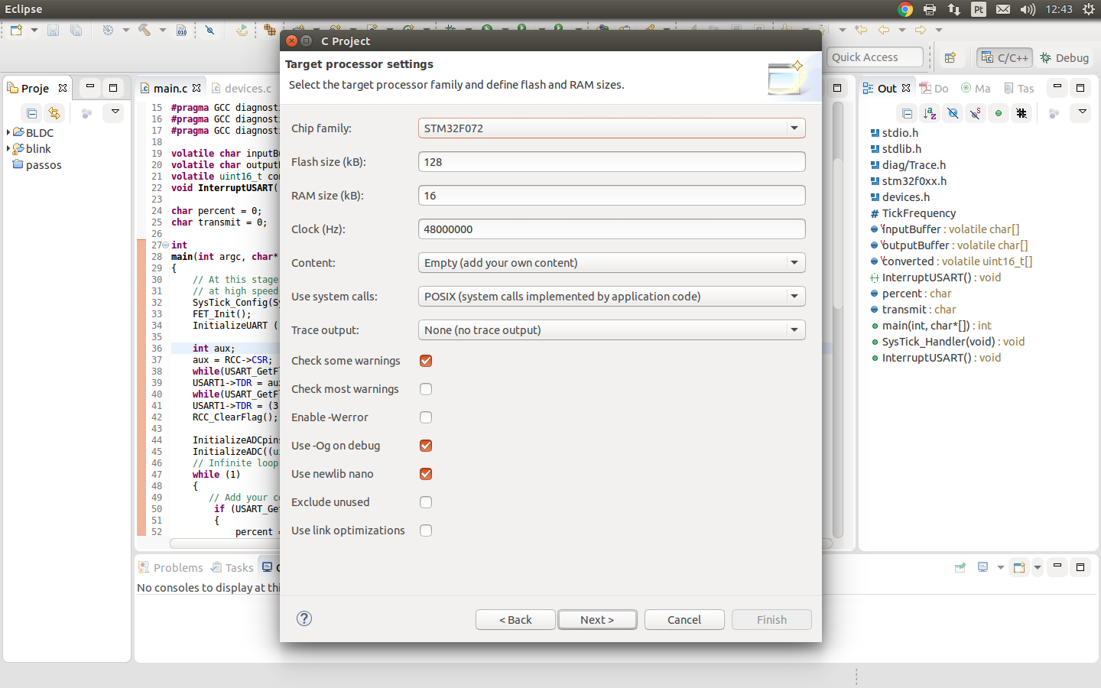Open the Trace output dropdown
This screenshot has width=1101, height=688.
click(x=612, y=330)
